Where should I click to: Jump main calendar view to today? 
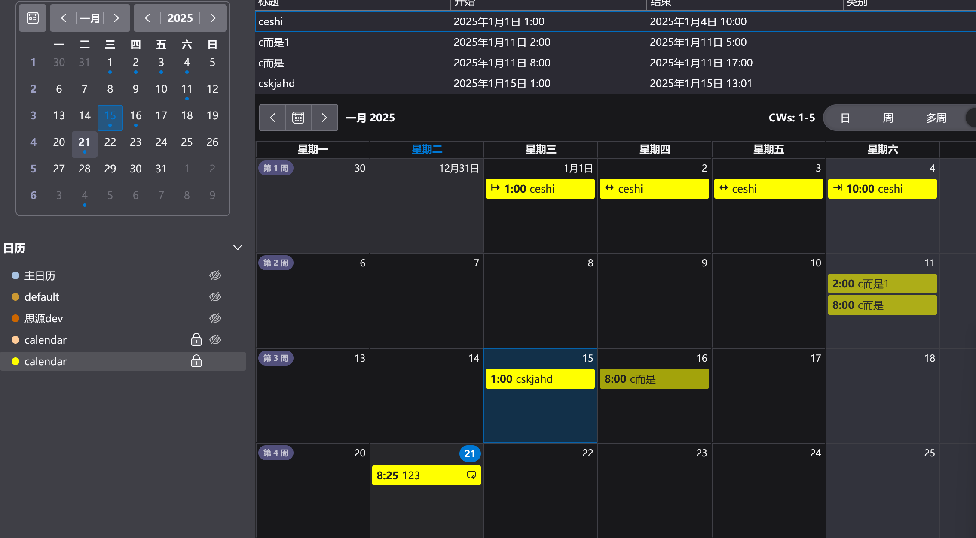point(298,118)
